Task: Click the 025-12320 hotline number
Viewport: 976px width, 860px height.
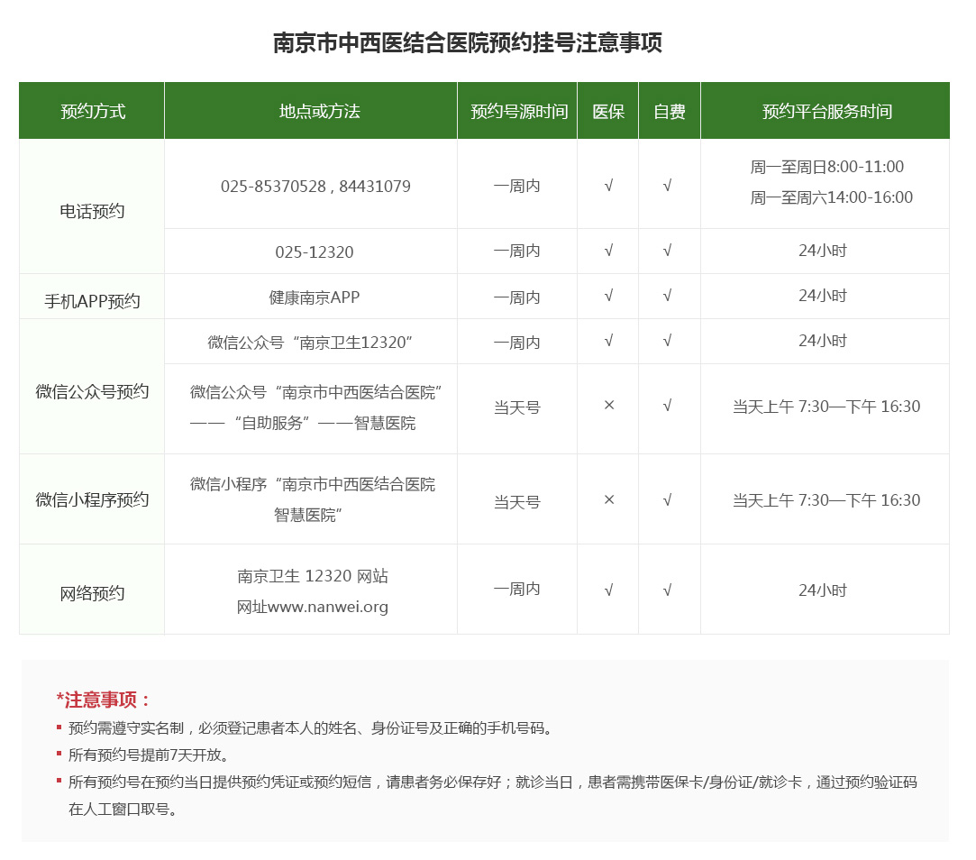Action: click(314, 252)
